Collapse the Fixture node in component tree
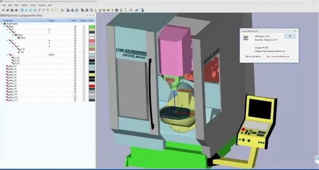 (13, 35)
